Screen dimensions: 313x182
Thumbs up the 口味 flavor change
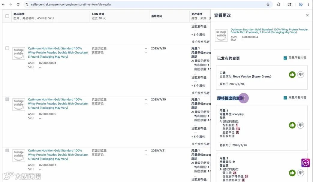292,75
